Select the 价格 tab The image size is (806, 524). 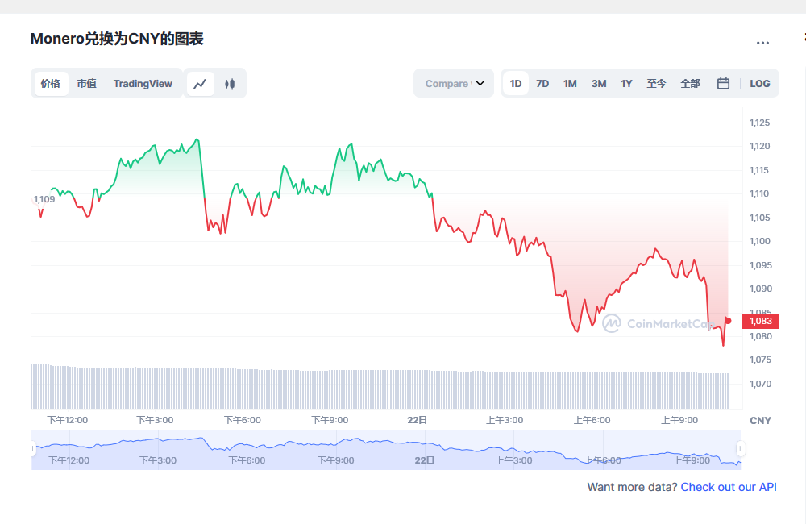point(51,83)
